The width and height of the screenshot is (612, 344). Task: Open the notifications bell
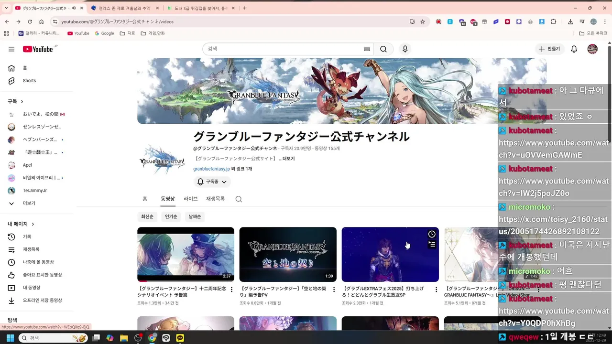574,49
